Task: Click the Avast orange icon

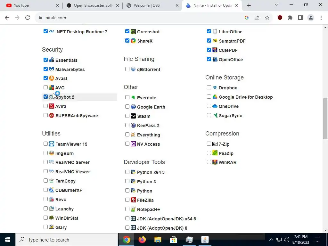Action: (x=52, y=78)
